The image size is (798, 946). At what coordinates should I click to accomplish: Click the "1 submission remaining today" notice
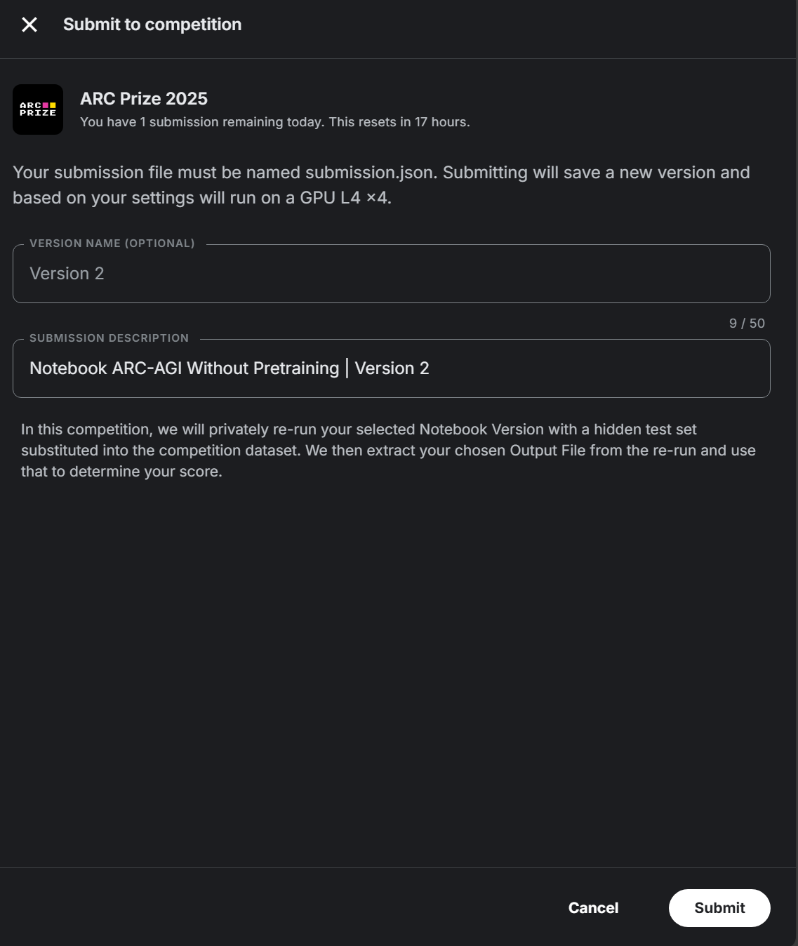pyautogui.click(x=202, y=122)
